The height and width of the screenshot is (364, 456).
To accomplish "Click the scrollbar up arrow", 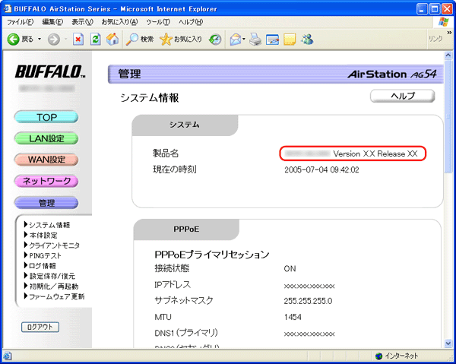I will (x=448, y=55).
